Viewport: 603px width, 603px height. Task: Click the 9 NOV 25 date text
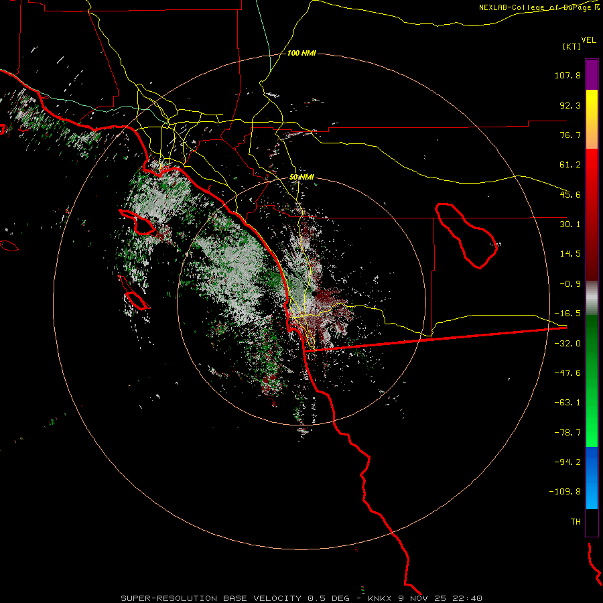pyautogui.click(x=422, y=598)
